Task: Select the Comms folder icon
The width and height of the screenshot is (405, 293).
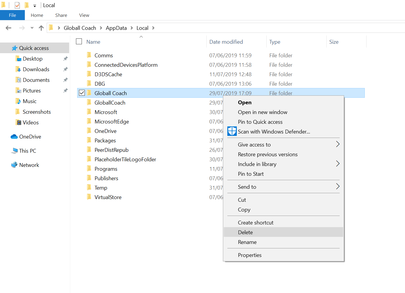Action: pos(89,55)
